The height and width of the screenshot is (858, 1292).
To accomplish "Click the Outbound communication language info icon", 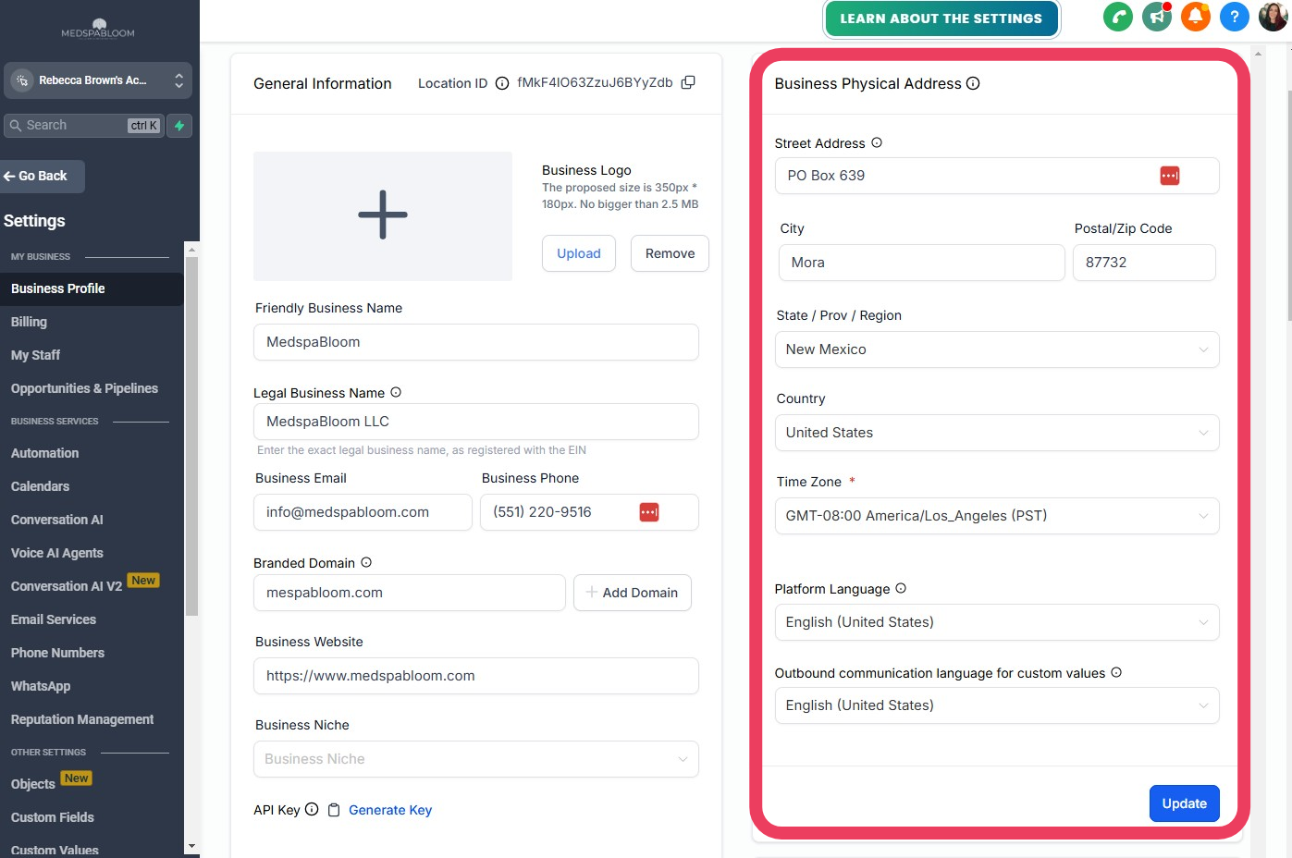I will [1116, 672].
